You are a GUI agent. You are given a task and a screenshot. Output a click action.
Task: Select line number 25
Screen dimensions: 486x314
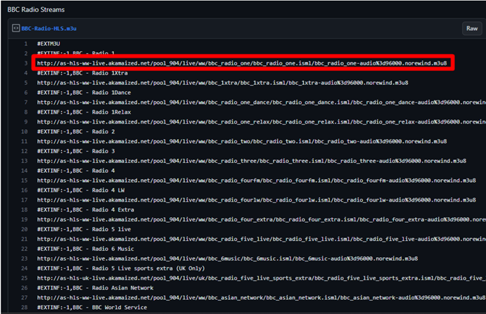(x=24, y=277)
